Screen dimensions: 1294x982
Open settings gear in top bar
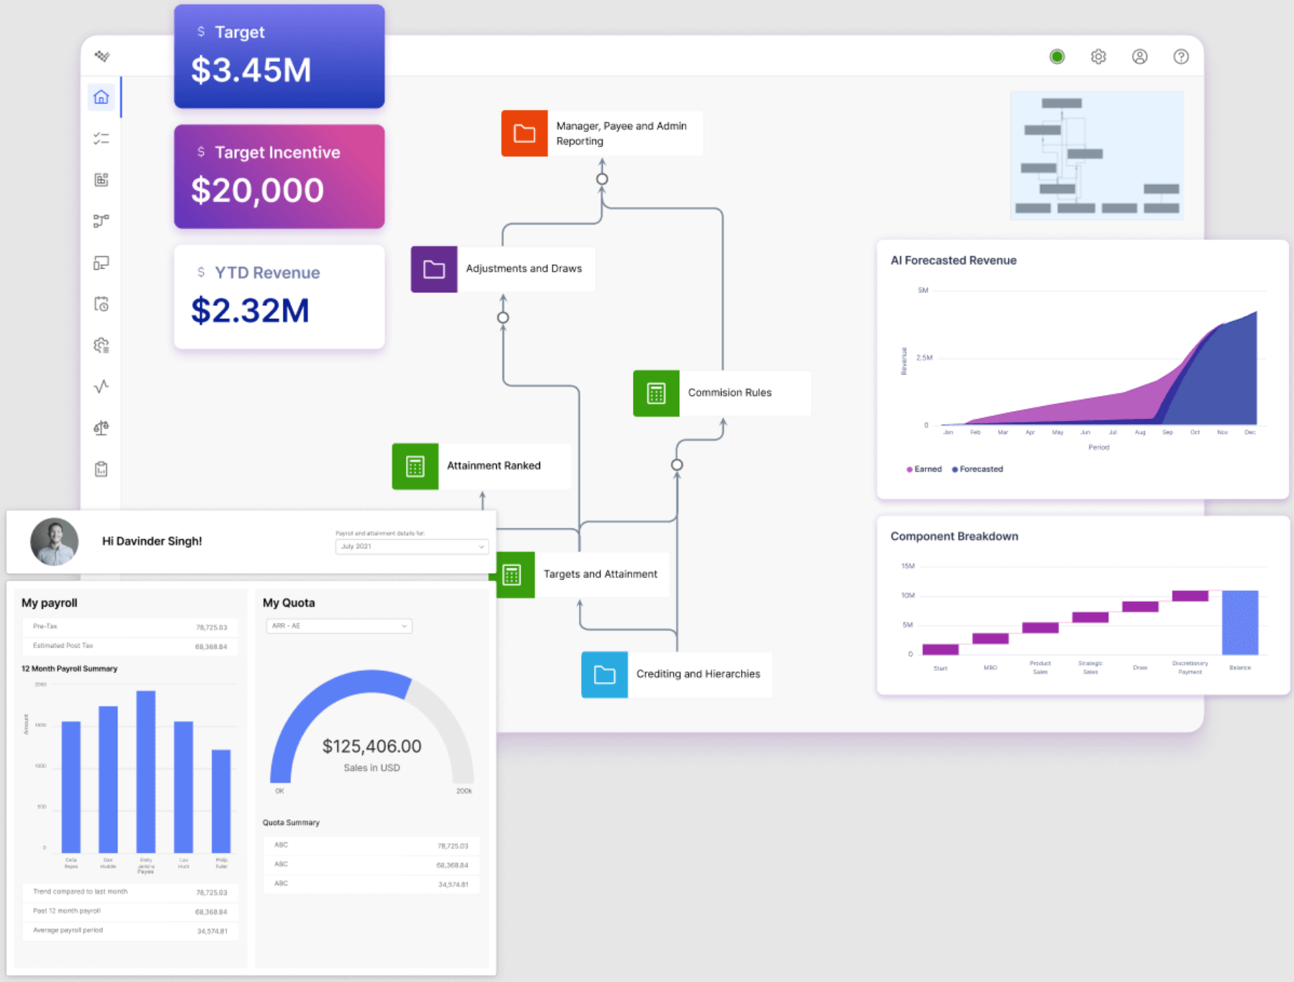1098,56
